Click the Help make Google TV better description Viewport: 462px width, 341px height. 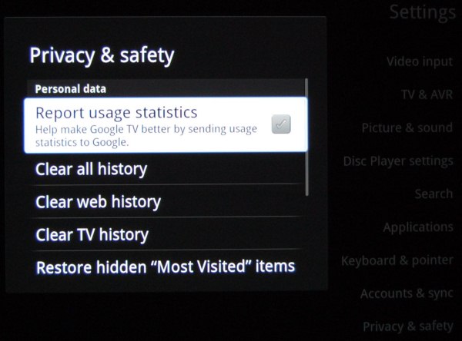point(146,135)
